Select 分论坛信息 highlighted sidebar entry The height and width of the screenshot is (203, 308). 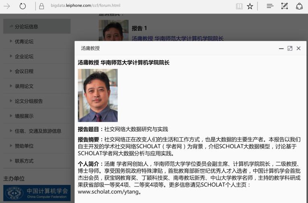click(37, 26)
